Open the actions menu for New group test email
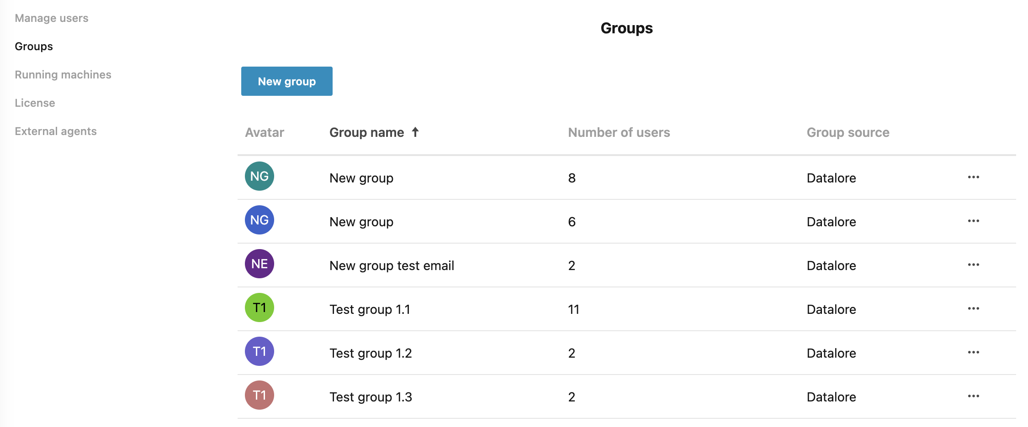 (x=974, y=264)
